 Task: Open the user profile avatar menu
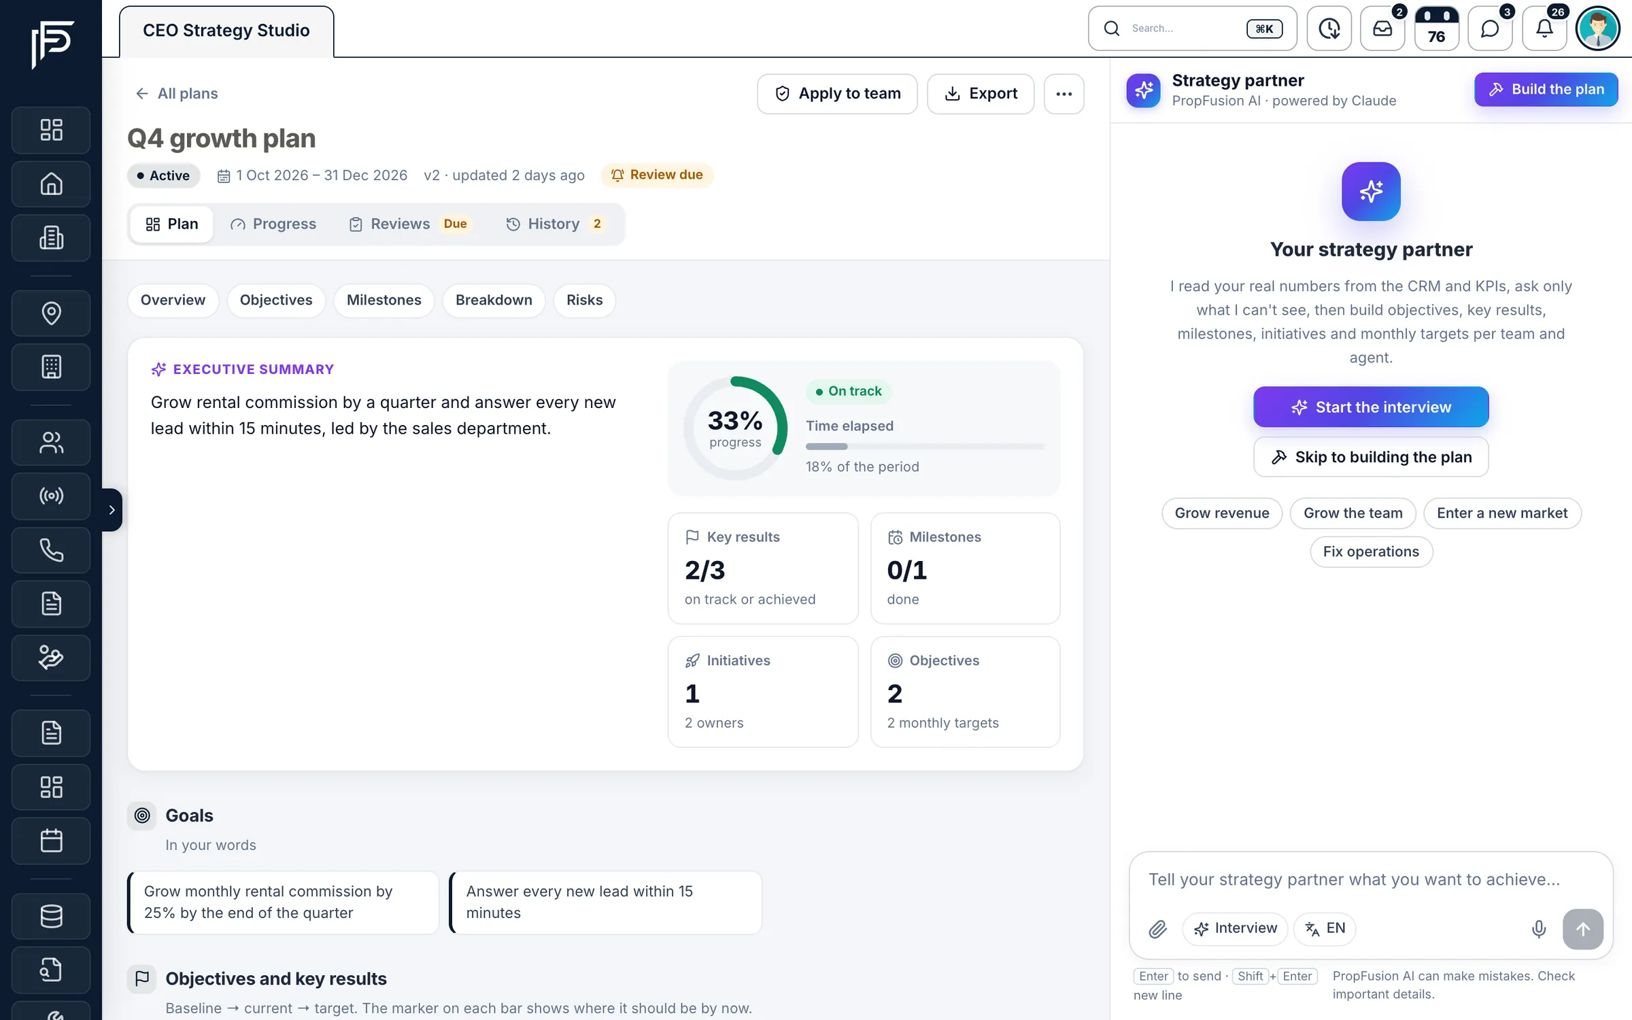coord(1598,29)
